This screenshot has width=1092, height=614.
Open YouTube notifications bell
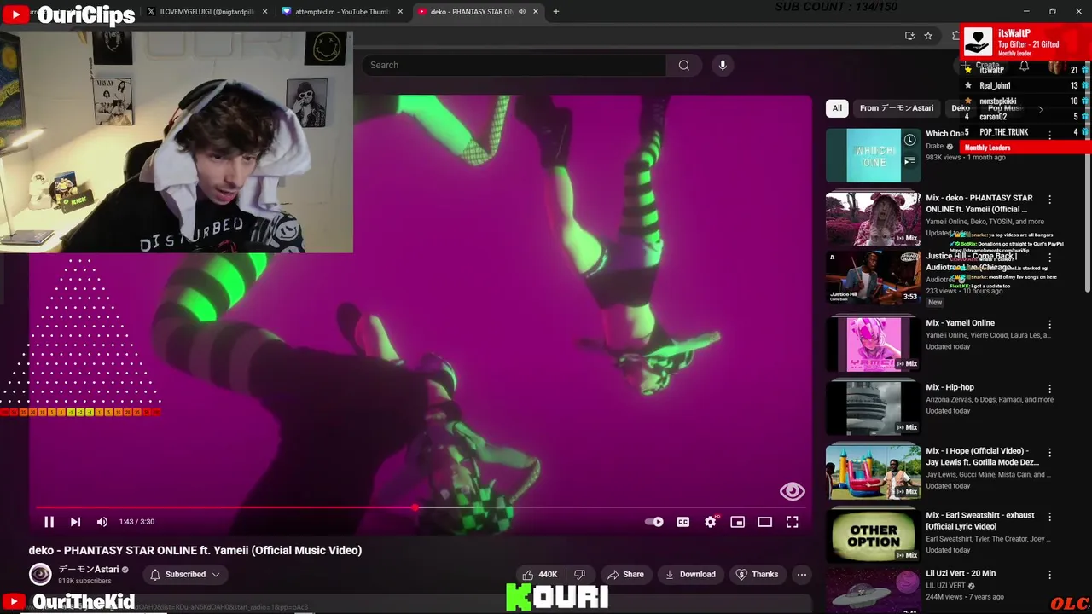[x=1024, y=66]
